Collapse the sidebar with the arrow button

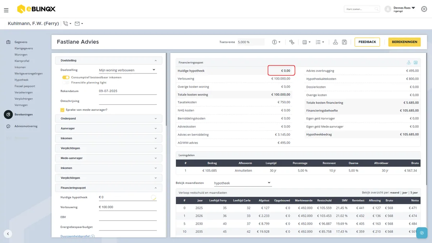(x=8, y=233)
